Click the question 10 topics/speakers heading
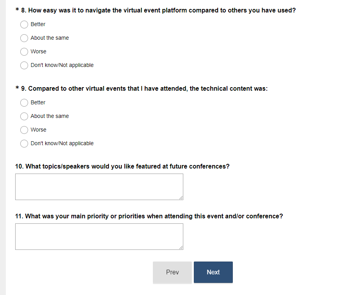The height and width of the screenshot is (295, 358). [x=122, y=167]
